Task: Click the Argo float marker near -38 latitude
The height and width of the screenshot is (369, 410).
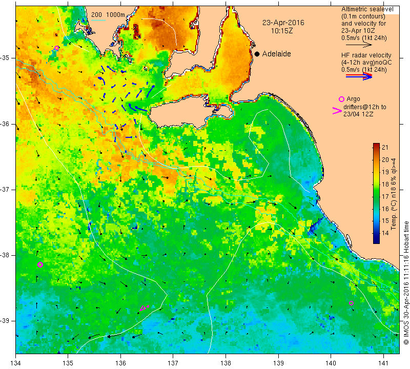Action: coord(40,264)
